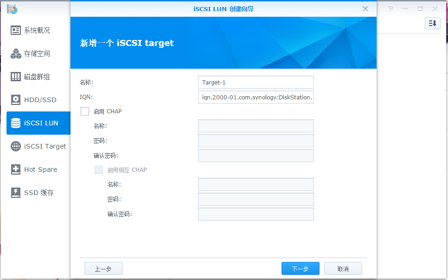Open the help question mark button

[390, 9]
